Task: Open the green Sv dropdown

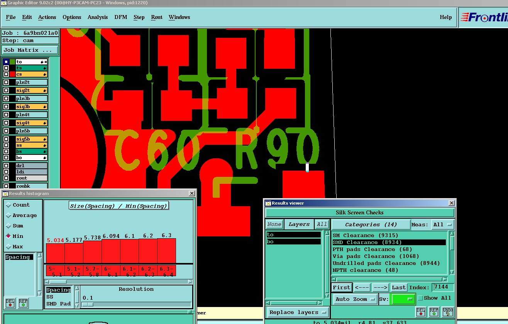Action: pos(403,299)
